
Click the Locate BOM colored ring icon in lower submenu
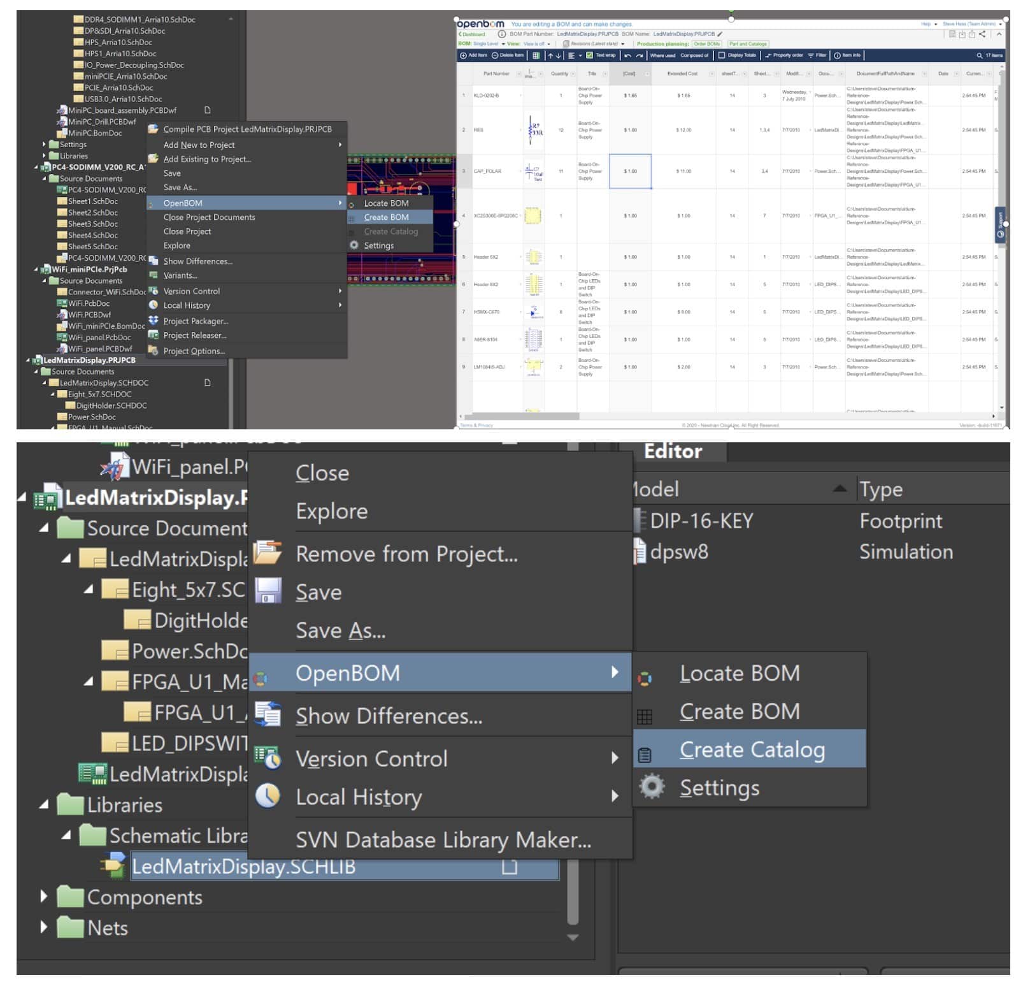645,679
